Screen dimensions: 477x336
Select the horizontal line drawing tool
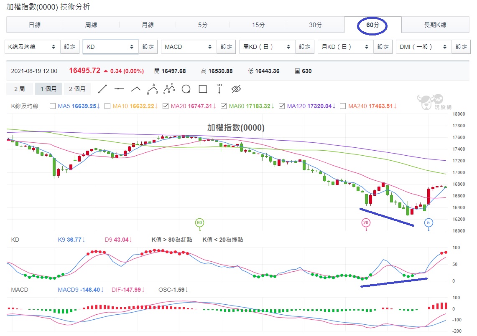coord(119,88)
